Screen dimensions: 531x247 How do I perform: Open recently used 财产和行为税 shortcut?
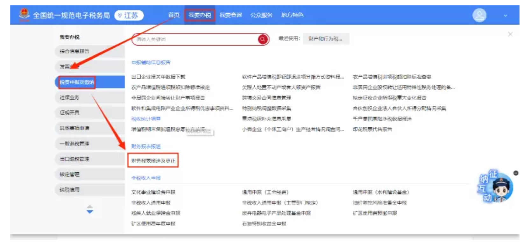coord(326,39)
